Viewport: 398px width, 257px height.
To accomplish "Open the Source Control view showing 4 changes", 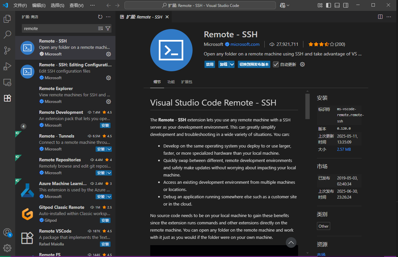I will [7, 50].
